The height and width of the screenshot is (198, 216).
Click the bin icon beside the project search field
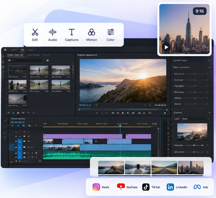(9, 60)
